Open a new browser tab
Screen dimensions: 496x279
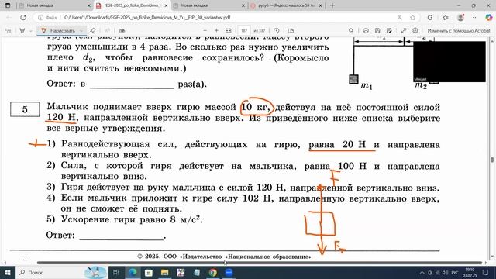332,5
